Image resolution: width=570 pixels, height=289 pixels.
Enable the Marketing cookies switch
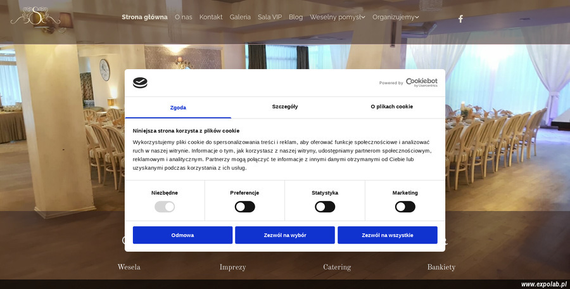point(405,207)
